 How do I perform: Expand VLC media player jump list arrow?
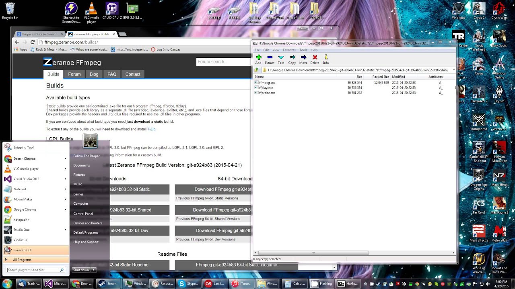click(x=65, y=169)
